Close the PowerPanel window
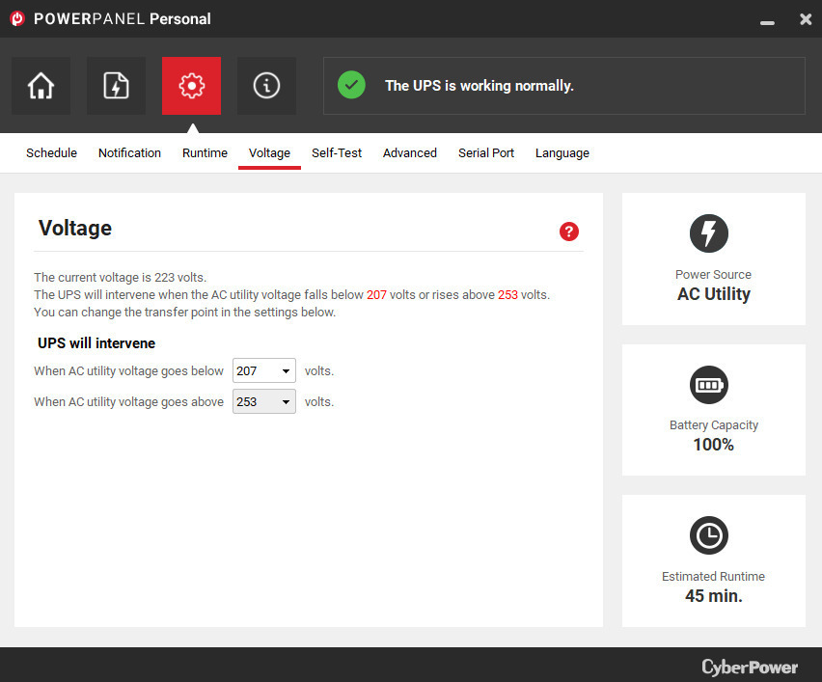The height and width of the screenshot is (682, 822). tap(806, 19)
